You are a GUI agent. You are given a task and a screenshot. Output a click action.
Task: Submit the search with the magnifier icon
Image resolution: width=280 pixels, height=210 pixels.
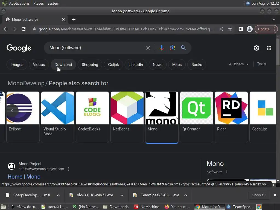(x=183, y=48)
